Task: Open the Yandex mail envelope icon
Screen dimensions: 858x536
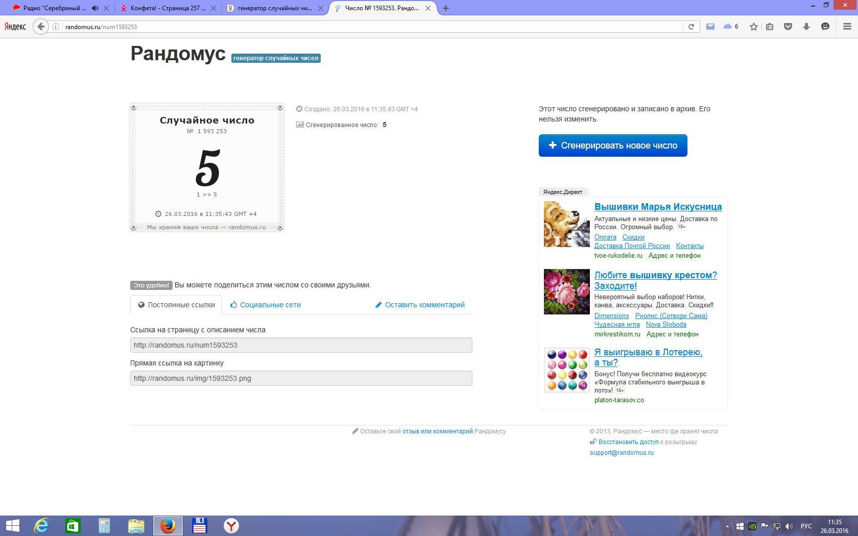Action: (x=710, y=27)
